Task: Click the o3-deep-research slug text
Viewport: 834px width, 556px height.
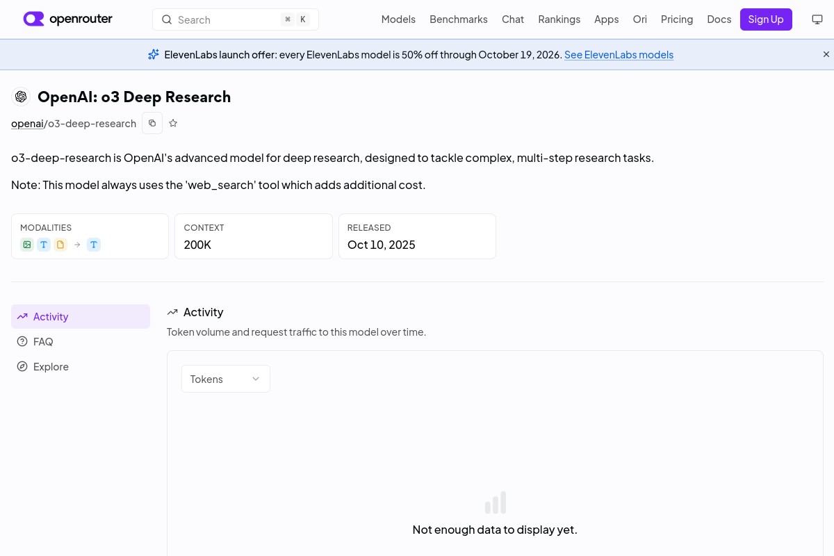Action: [92, 123]
